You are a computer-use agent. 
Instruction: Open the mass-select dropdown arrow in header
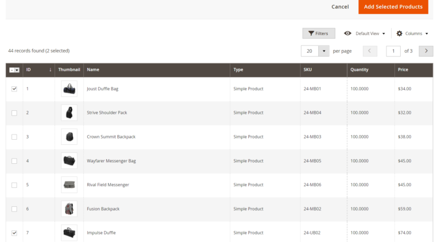[x=17, y=70]
